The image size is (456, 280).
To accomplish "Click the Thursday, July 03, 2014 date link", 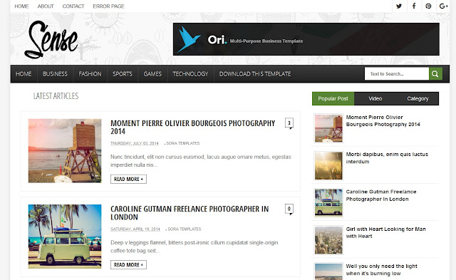I will point(135,143).
